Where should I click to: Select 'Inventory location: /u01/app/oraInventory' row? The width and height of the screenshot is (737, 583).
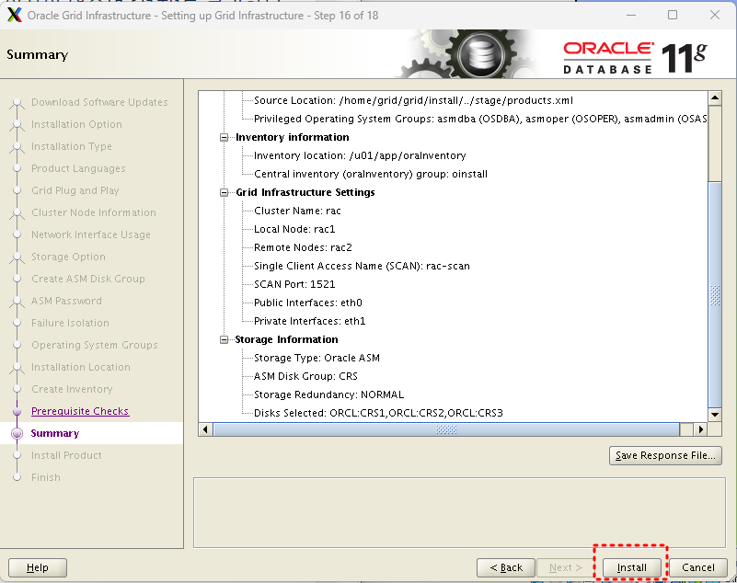pyautogui.click(x=360, y=155)
